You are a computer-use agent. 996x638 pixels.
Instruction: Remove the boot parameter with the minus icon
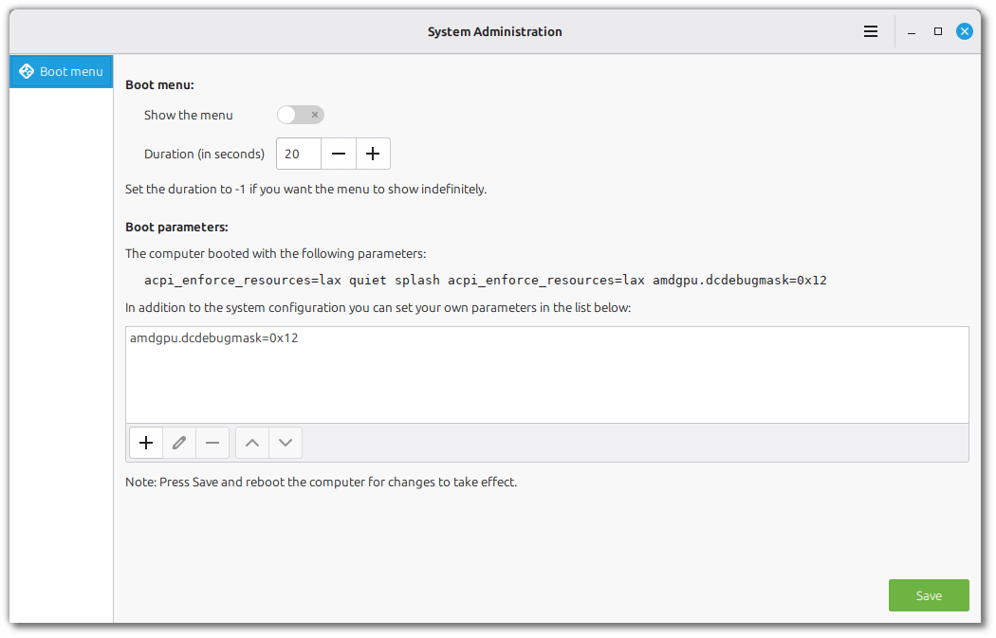click(x=212, y=442)
